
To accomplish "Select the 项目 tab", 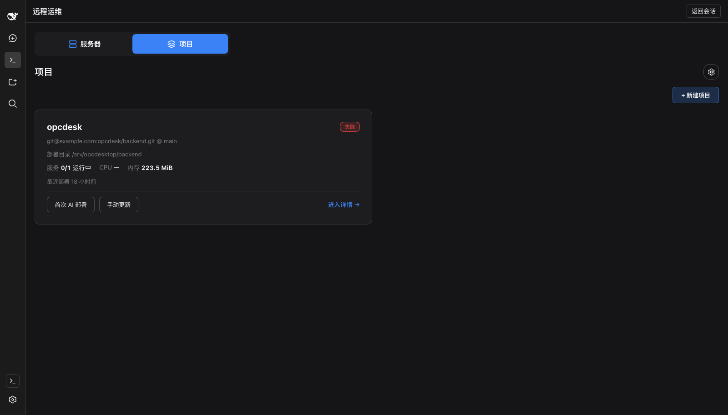I will click(180, 44).
